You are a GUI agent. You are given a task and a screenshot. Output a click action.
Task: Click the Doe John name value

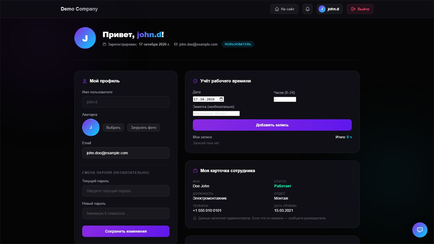pos(201,186)
